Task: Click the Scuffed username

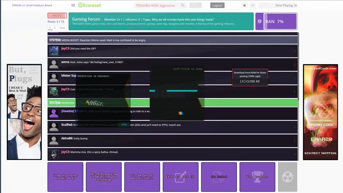Action: [67, 125]
